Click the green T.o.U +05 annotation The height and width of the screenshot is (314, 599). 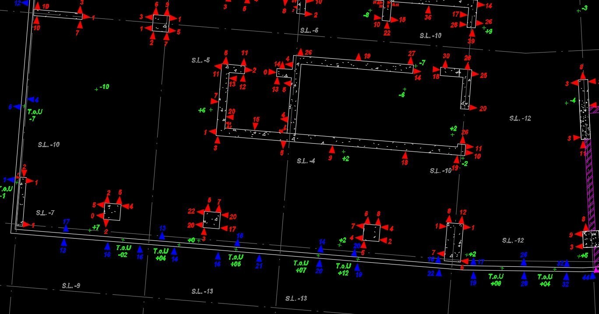tap(236, 261)
